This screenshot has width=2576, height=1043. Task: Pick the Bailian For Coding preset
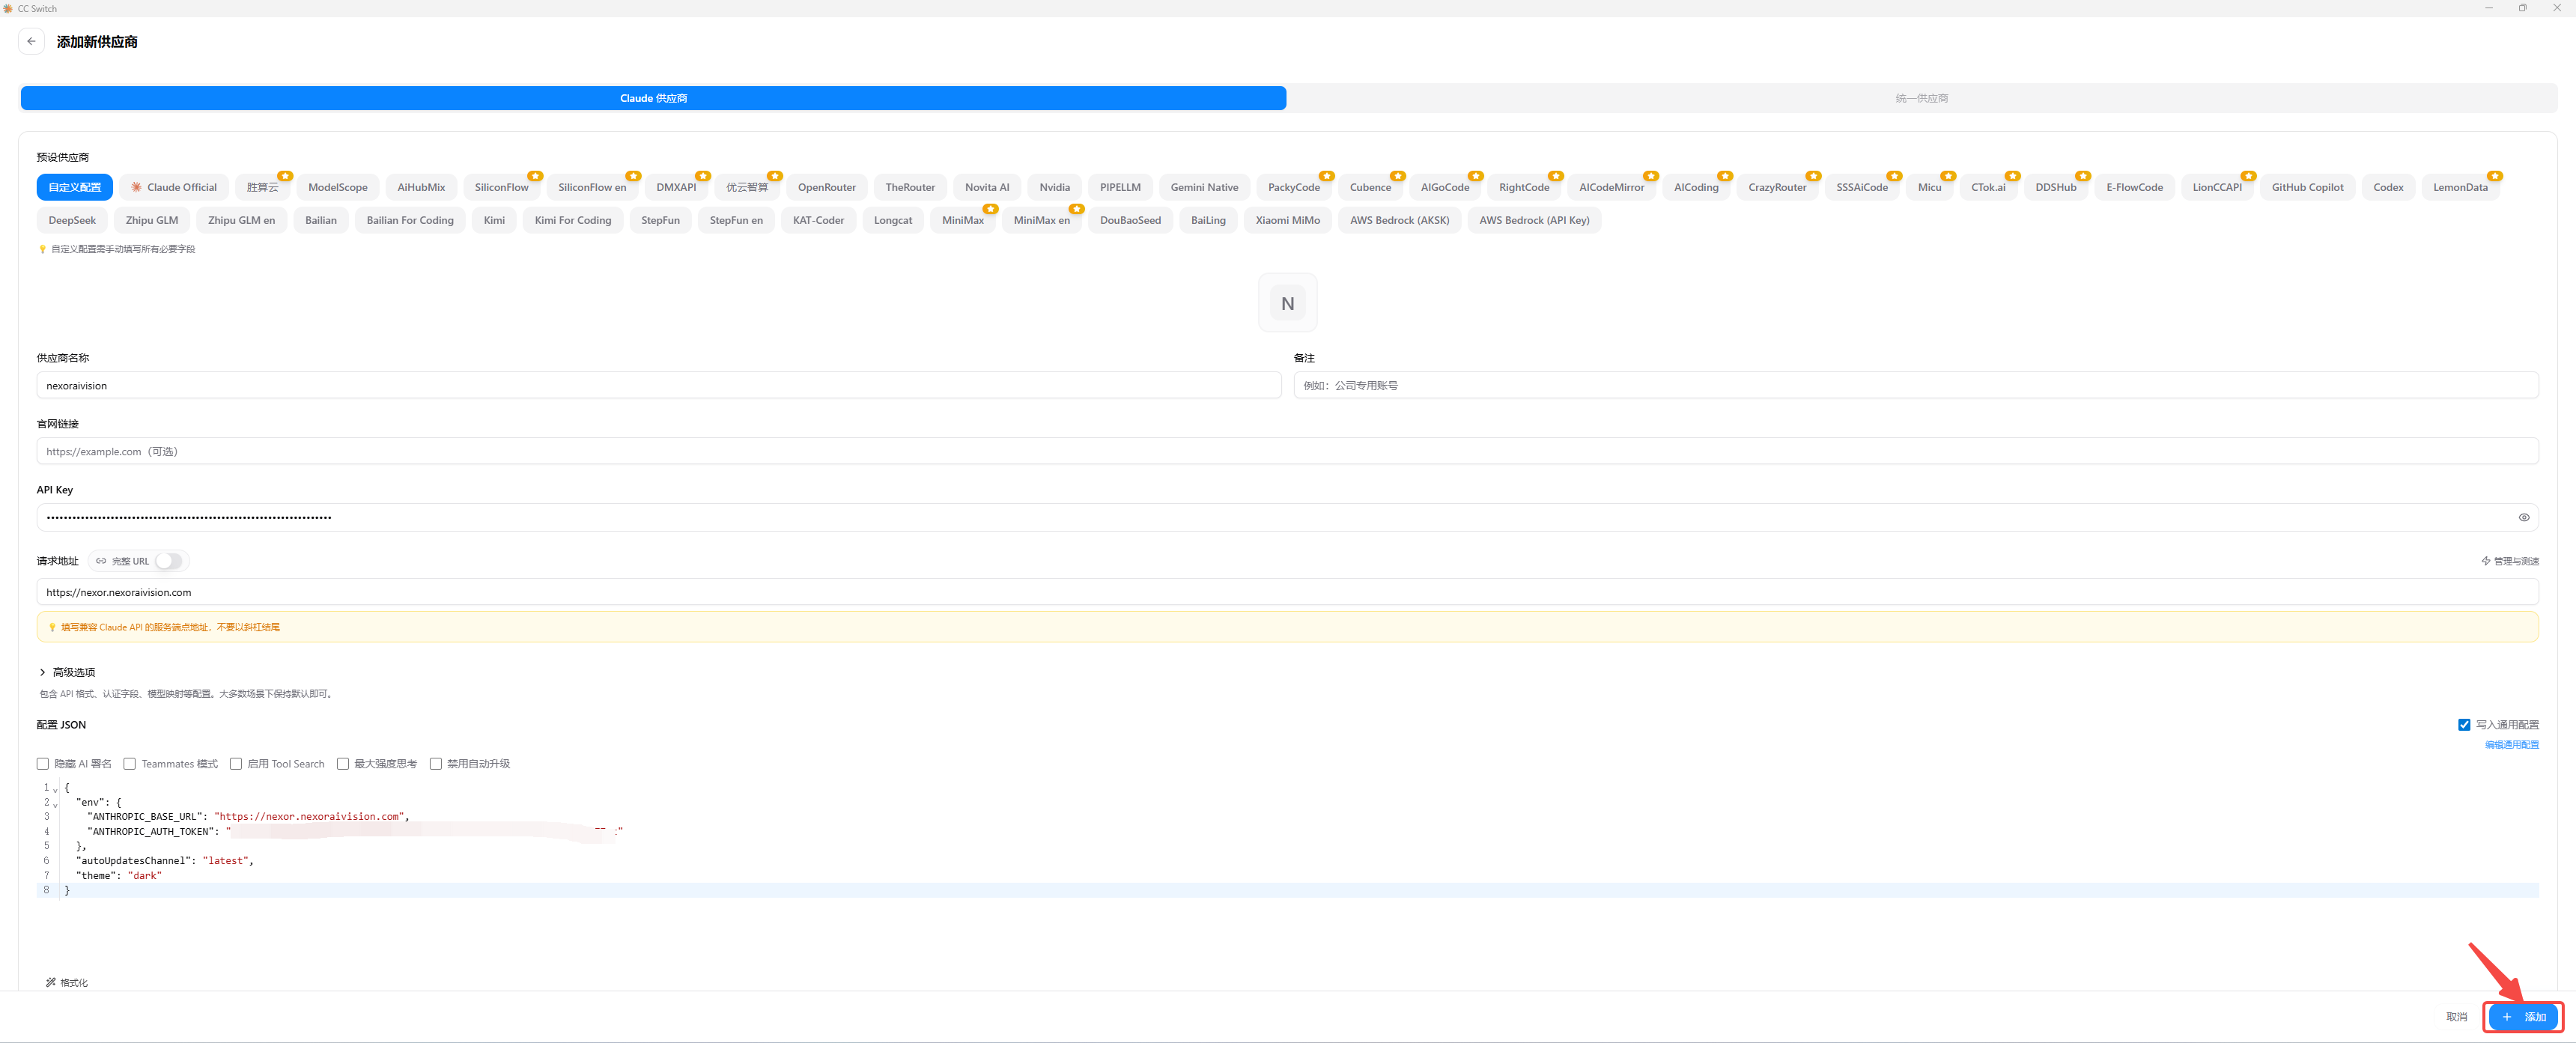[x=410, y=220]
